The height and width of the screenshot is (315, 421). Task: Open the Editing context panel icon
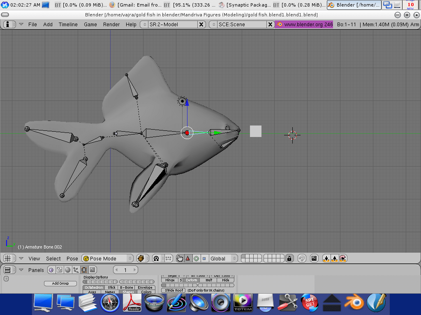(x=84, y=270)
